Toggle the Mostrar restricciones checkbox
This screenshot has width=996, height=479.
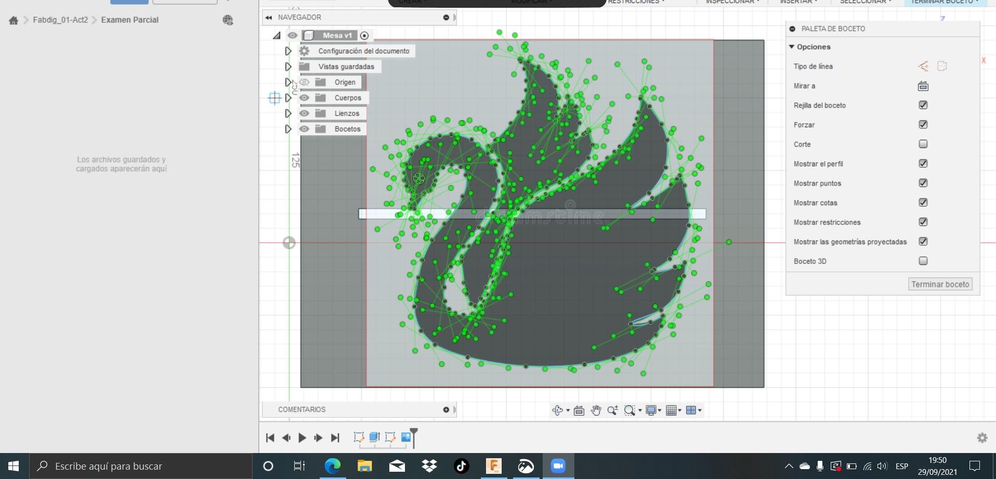click(923, 222)
